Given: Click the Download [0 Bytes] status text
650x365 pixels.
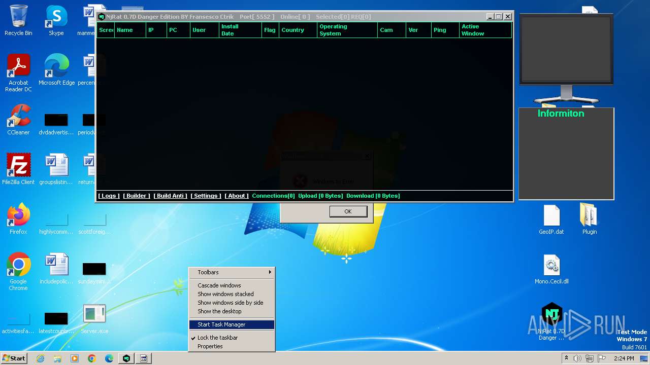Looking at the screenshot, I should click(373, 196).
